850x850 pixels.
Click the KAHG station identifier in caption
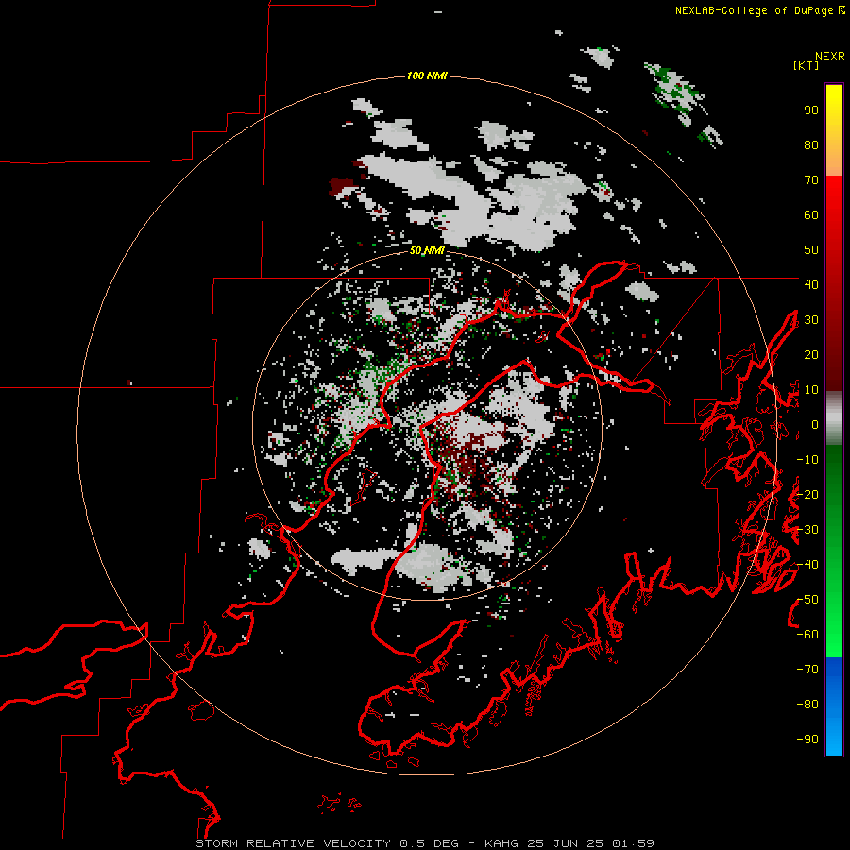[x=501, y=843]
